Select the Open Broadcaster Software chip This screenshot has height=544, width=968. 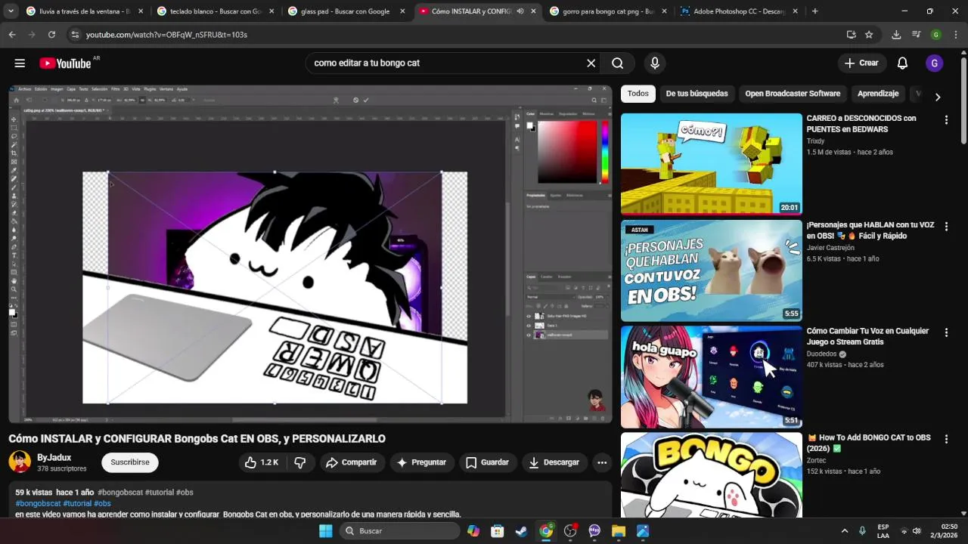pyautogui.click(x=793, y=94)
